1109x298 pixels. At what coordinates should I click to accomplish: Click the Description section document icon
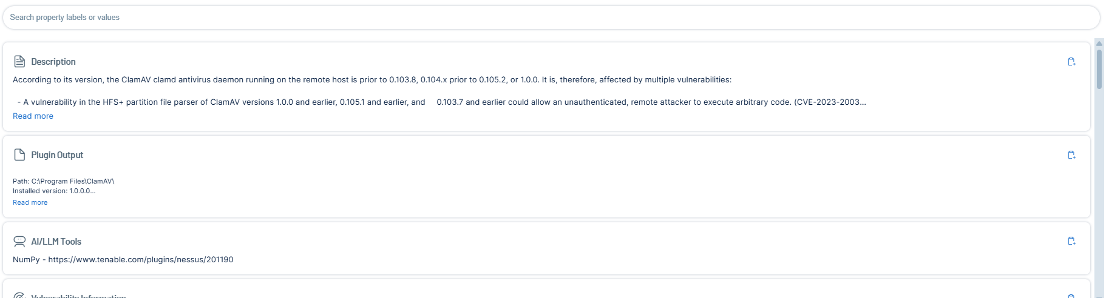pyautogui.click(x=19, y=62)
